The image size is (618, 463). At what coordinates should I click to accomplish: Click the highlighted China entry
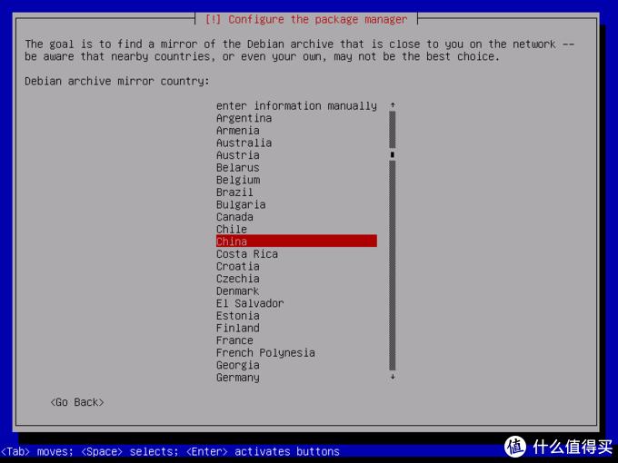[296, 241]
